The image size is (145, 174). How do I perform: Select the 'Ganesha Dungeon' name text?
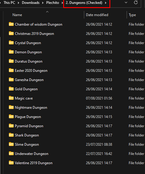29,80
